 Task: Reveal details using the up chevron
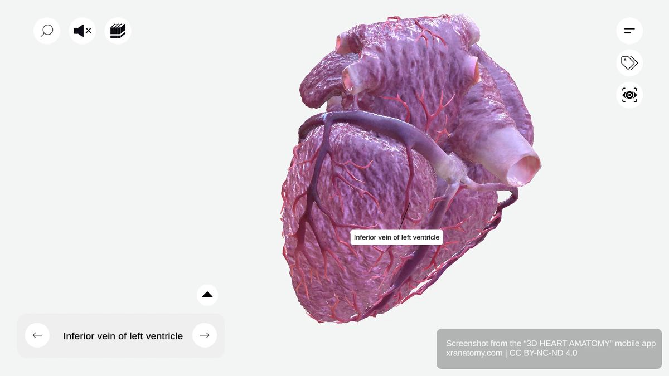pyautogui.click(x=207, y=294)
